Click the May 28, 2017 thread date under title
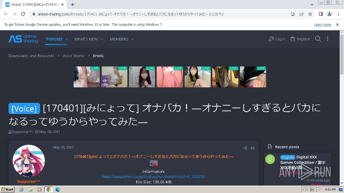 coord(49,132)
